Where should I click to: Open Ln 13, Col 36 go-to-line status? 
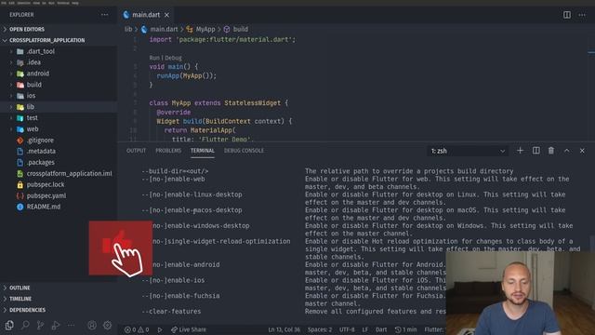point(284,329)
